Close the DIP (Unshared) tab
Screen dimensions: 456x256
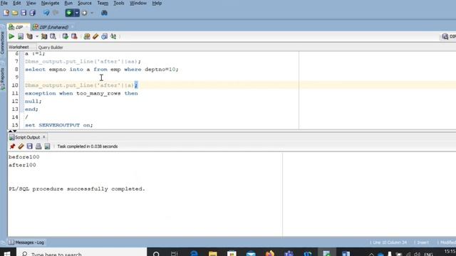click(x=72, y=27)
